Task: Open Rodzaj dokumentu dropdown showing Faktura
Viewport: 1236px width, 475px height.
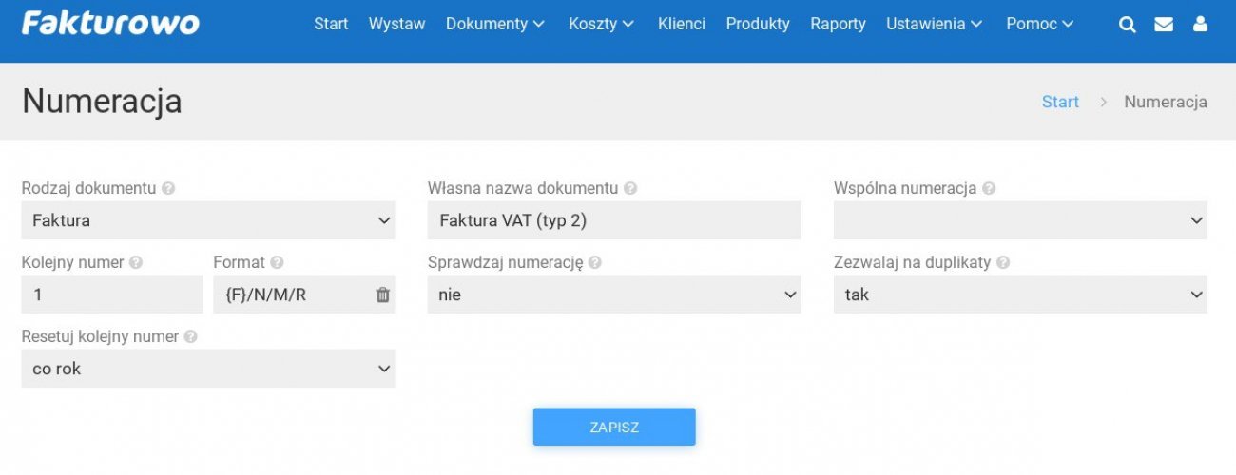Action: pyautogui.click(x=208, y=220)
